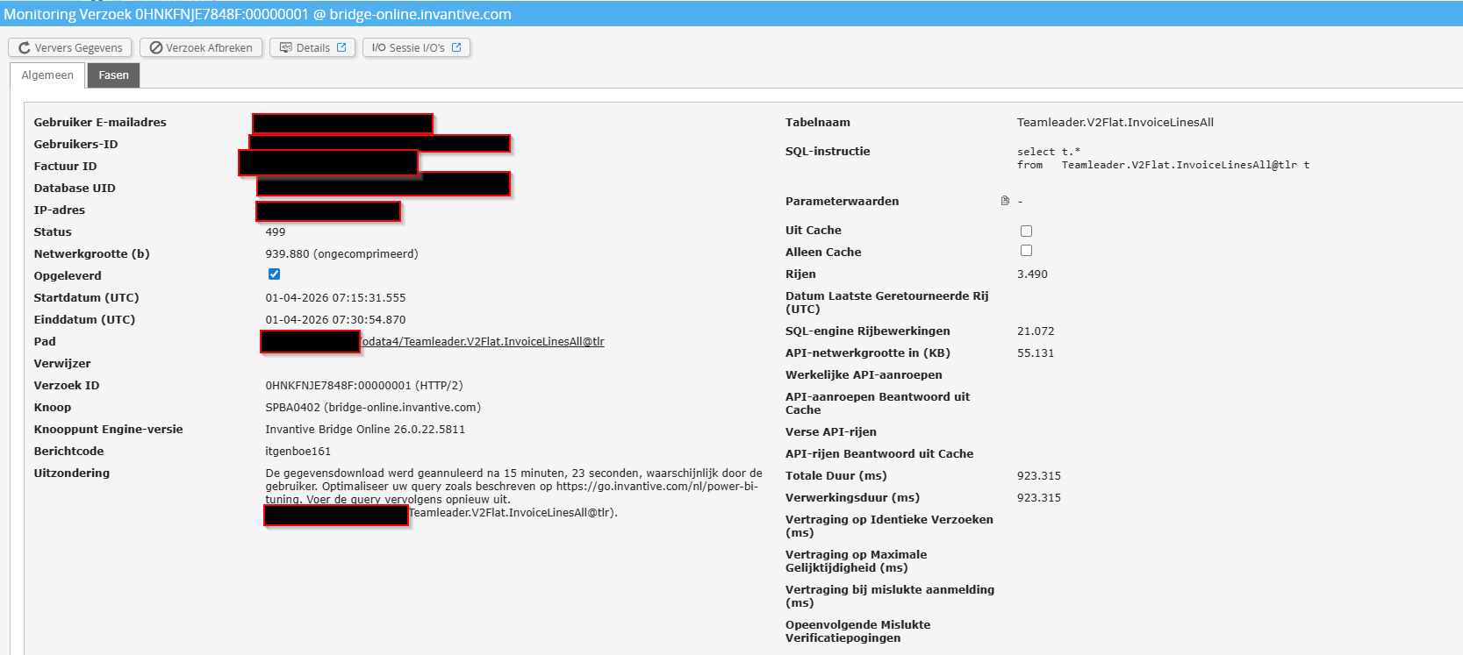Click the Verzoek ID value with HTTP/2

click(363, 386)
